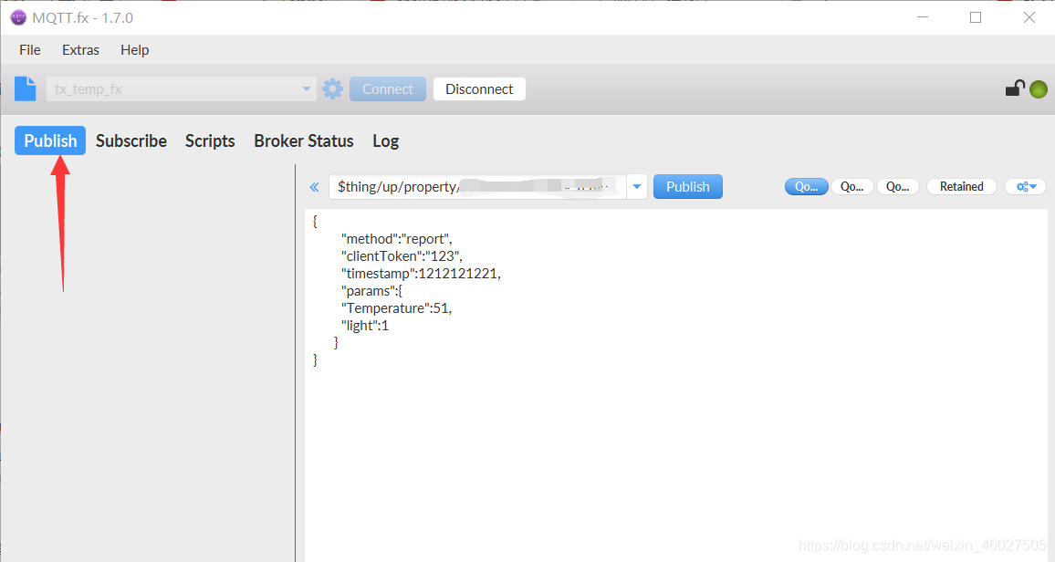Open the Help menu

pyautogui.click(x=134, y=50)
